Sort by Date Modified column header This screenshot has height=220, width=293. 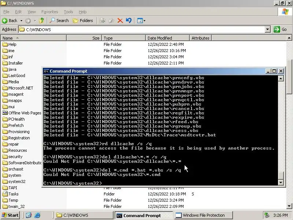(x=167, y=38)
